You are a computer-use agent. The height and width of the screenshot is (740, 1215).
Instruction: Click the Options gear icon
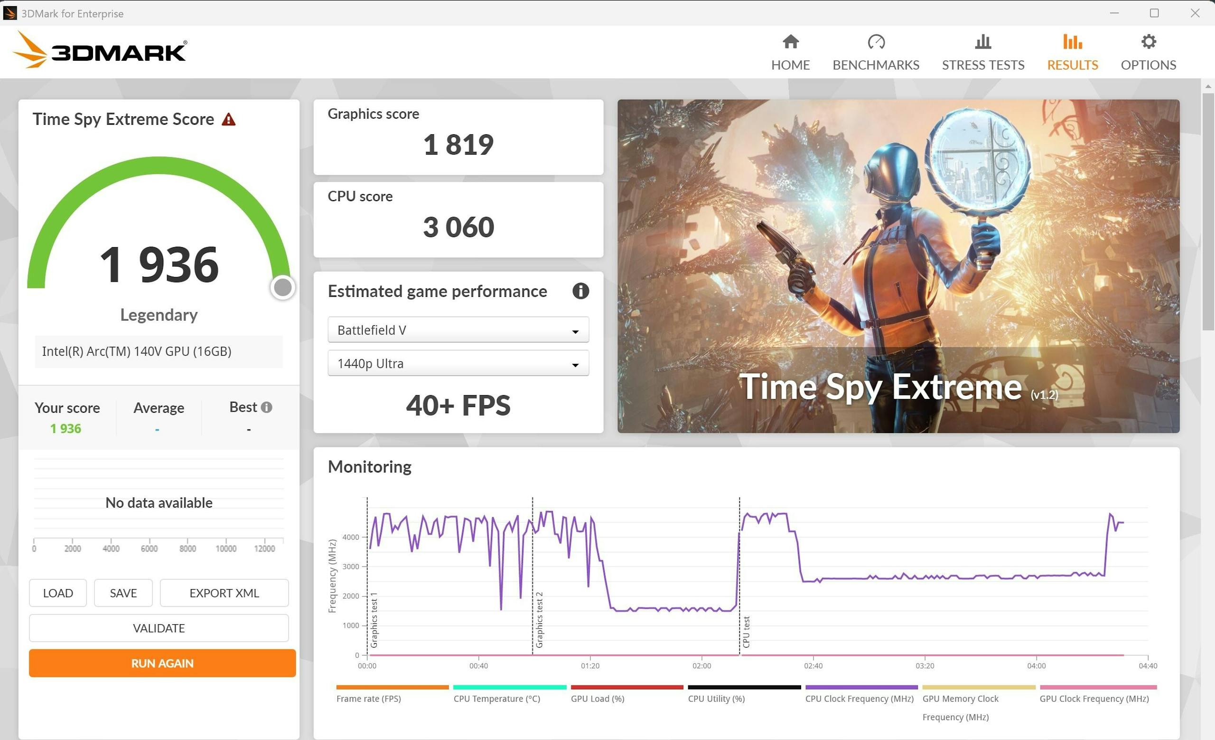pyautogui.click(x=1149, y=42)
